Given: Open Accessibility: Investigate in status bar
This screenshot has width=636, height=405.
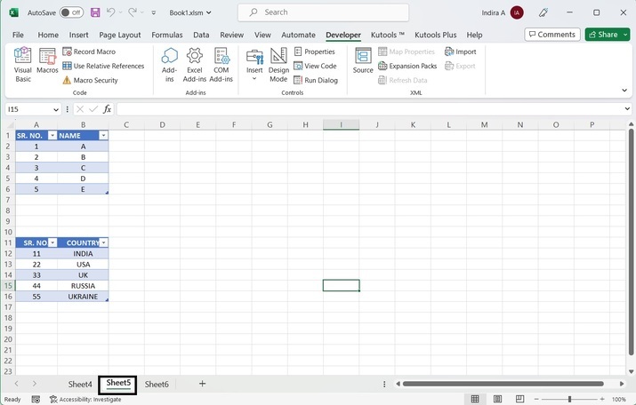Looking at the screenshot, I should click(85, 400).
